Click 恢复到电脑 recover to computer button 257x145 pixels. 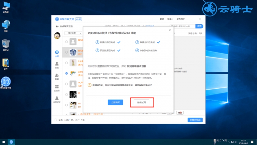(x=195, y=120)
